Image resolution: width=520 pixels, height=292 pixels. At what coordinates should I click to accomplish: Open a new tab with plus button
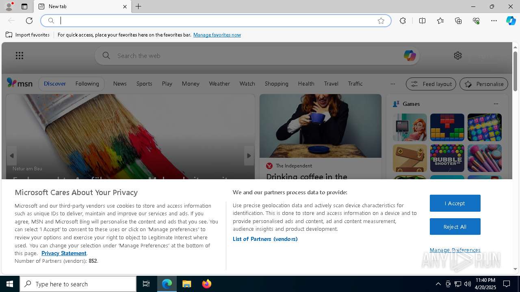click(x=139, y=6)
